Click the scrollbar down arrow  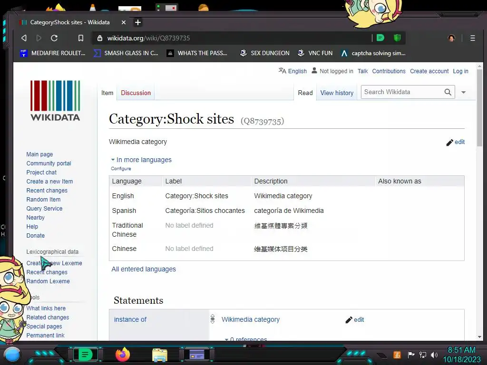click(479, 337)
